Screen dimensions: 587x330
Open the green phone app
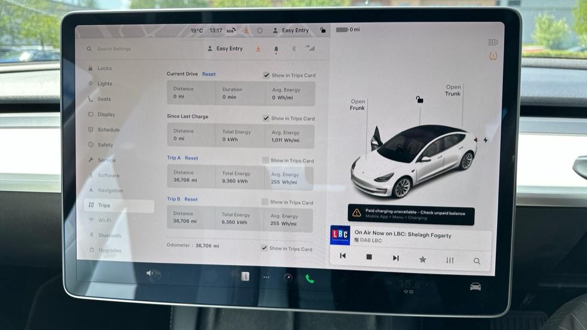[x=310, y=279]
